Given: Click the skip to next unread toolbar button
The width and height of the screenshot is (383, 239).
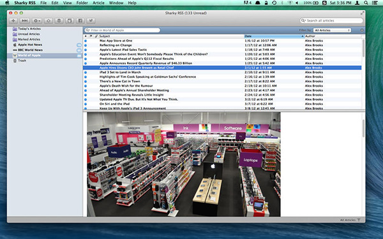Looking at the screenshot, I should point(25,21).
